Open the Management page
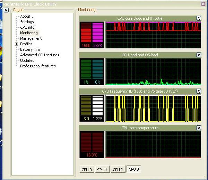 31,38
